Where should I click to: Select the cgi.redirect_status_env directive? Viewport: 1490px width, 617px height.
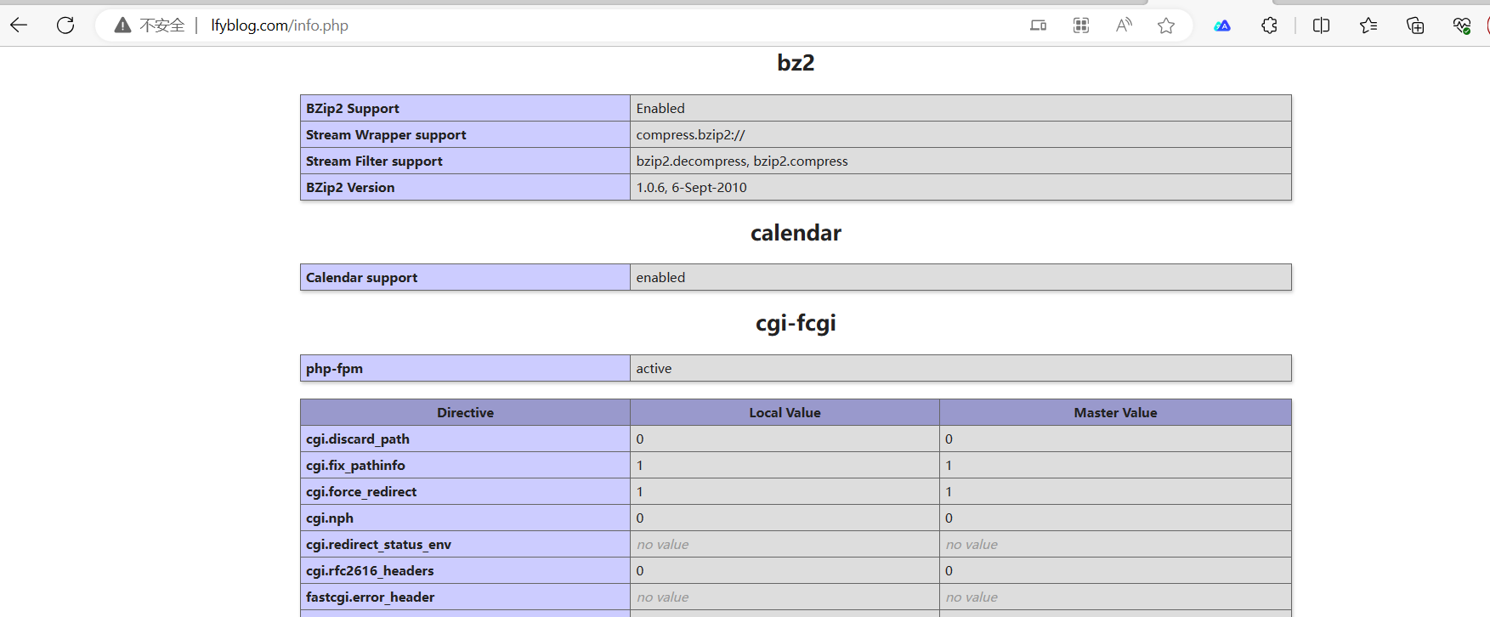point(378,544)
